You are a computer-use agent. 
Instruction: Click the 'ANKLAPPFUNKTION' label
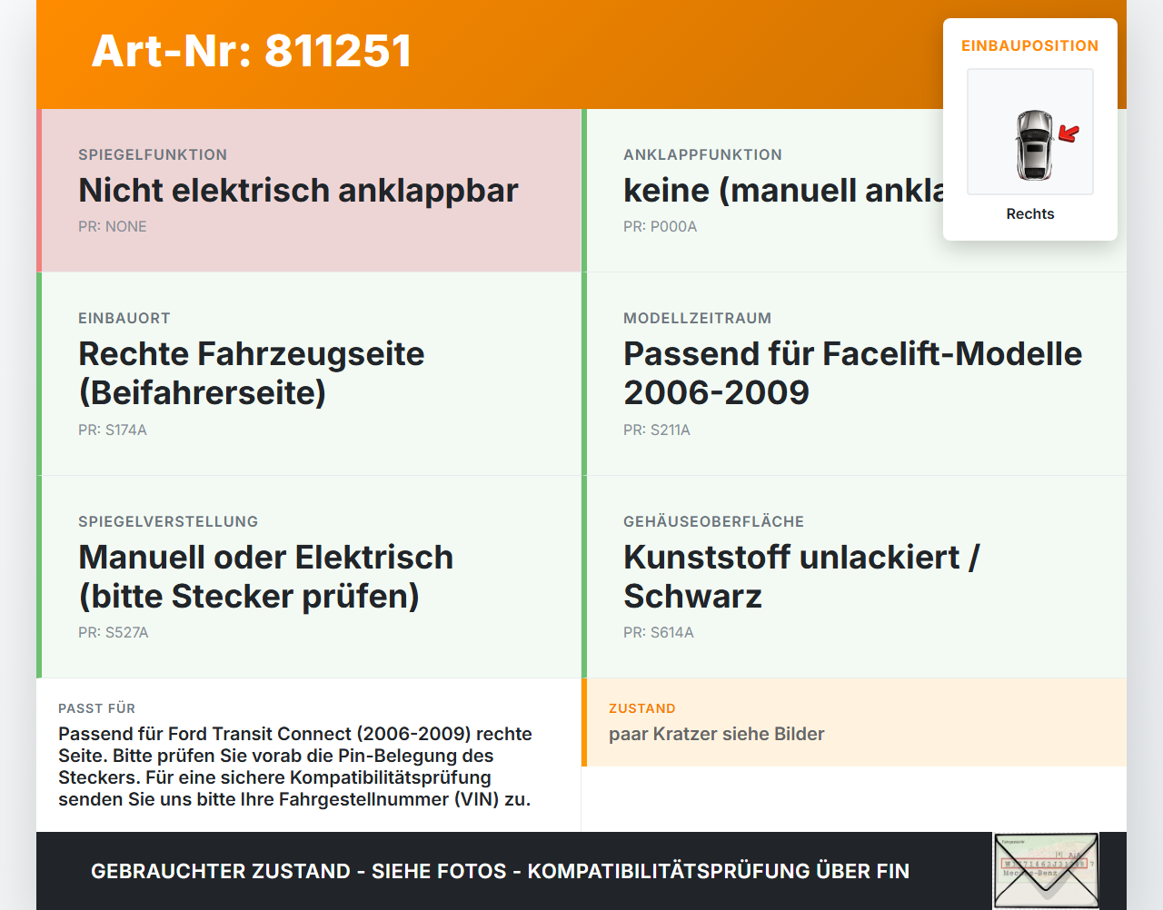click(x=702, y=154)
